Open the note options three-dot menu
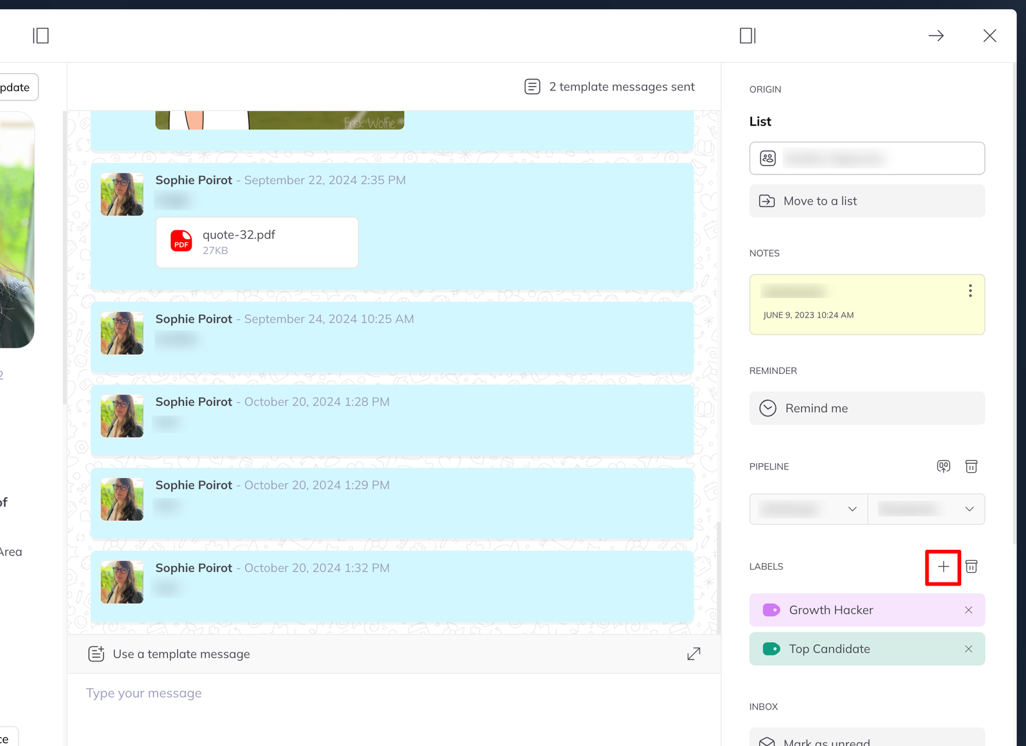Viewport: 1026px width, 746px height. click(x=970, y=291)
